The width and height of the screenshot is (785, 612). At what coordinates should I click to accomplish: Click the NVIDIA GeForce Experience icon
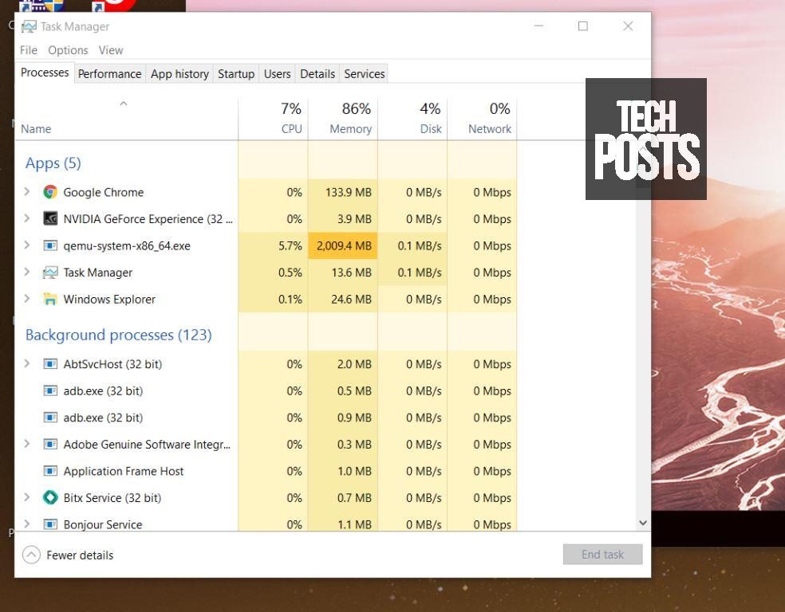click(x=50, y=218)
